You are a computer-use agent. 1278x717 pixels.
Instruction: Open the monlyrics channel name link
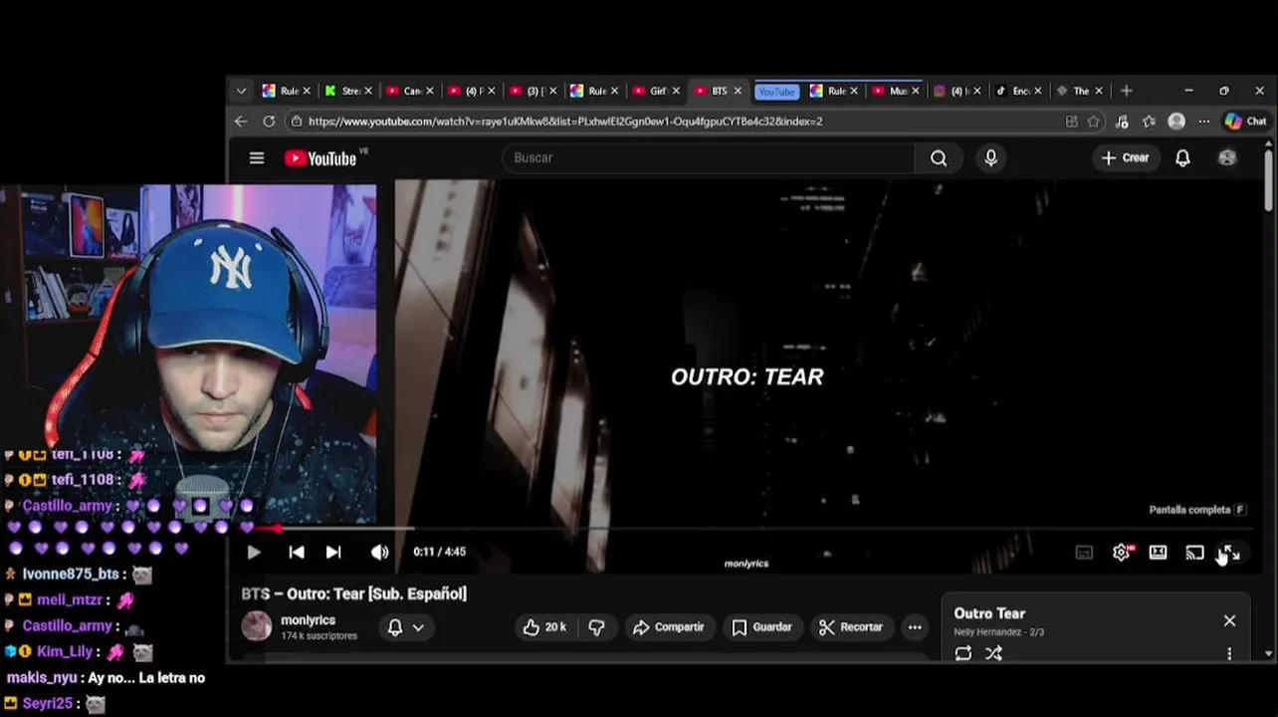[x=308, y=620]
